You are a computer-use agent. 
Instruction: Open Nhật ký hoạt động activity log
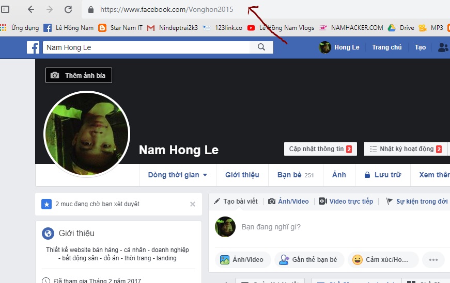pos(406,149)
